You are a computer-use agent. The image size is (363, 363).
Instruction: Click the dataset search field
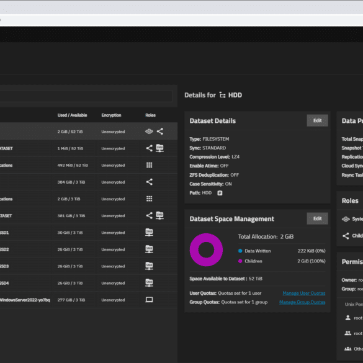coord(86,96)
